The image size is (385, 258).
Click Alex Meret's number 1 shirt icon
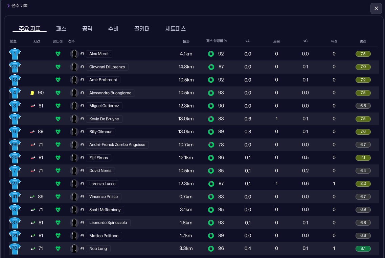pyautogui.click(x=15, y=54)
